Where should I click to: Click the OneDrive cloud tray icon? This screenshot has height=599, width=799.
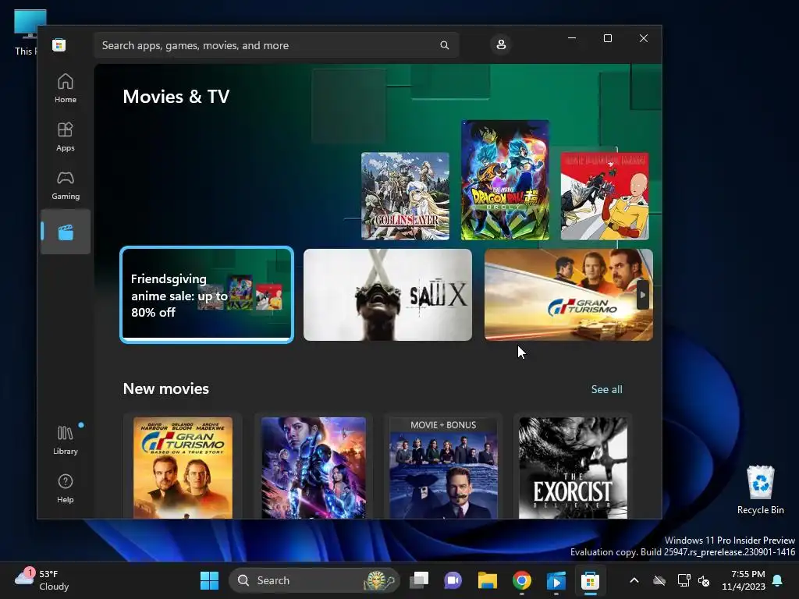[659, 580]
